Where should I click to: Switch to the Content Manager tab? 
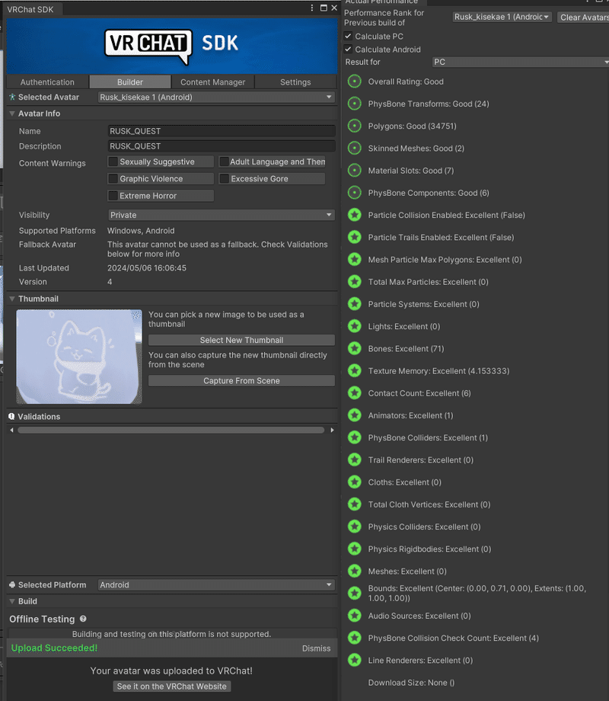[212, 82]
